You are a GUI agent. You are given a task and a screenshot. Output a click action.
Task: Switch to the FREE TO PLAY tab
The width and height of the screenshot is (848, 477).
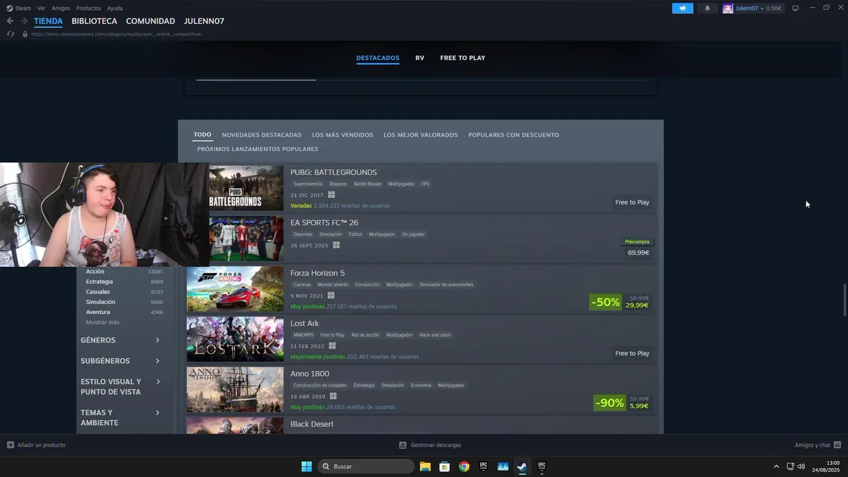[x=462, y=58]
